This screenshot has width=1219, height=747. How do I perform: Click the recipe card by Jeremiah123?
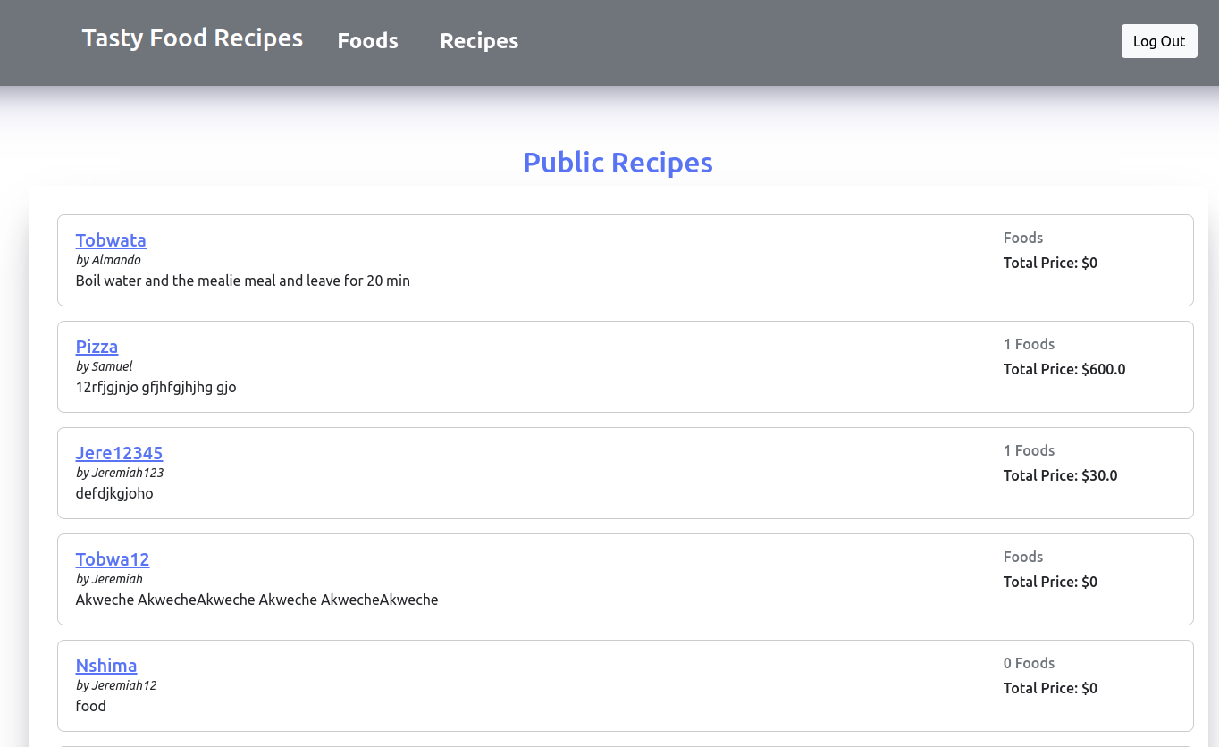pos(625,473)
